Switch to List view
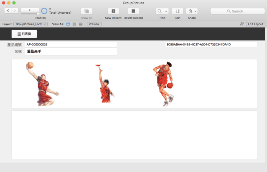267x172 pixels. (74, 24)
